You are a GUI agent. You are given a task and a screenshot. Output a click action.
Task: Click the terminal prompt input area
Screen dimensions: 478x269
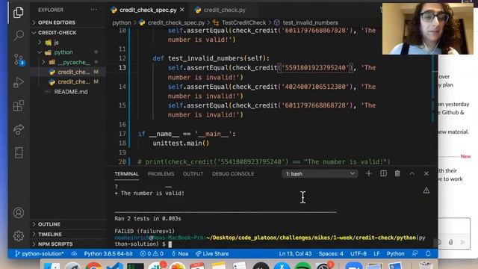[170, 244]
